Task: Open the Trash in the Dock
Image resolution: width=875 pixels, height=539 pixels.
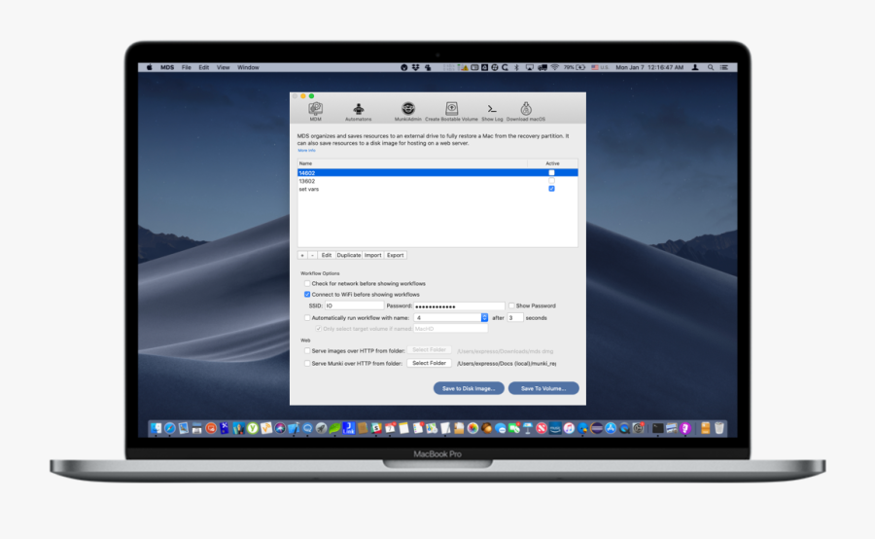Action: pyautogui.click(x=719, y=428)
